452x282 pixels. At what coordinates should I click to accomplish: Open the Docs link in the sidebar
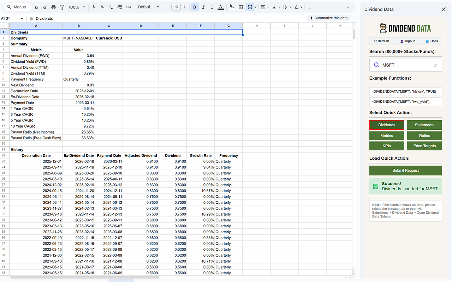tap(432, 41)
